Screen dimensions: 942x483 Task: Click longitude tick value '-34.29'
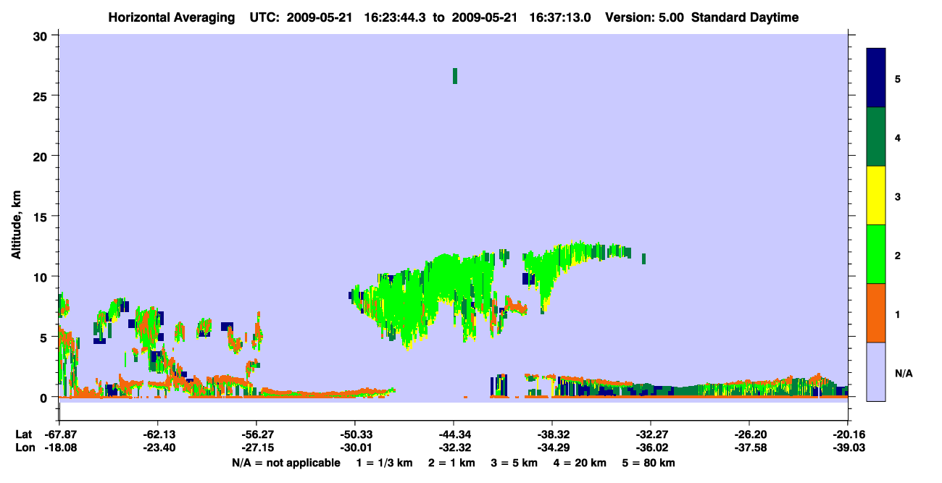click(x=552, y=448)
